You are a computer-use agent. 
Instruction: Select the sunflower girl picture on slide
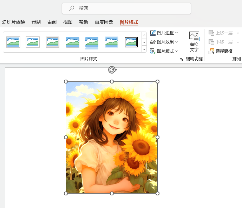tap(112, 137)
